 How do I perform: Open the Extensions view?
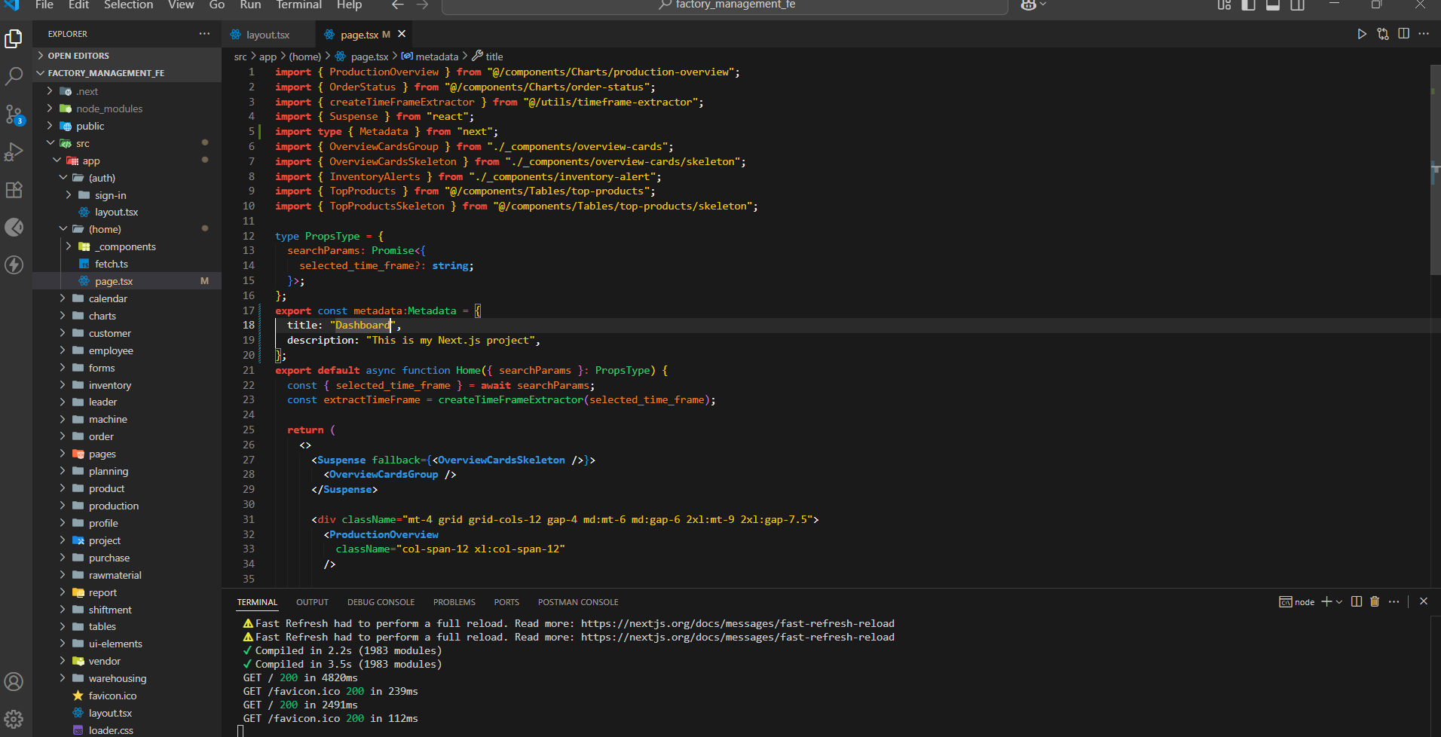(14, 190)
